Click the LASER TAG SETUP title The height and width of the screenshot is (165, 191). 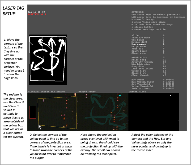[x=13, y=11]
